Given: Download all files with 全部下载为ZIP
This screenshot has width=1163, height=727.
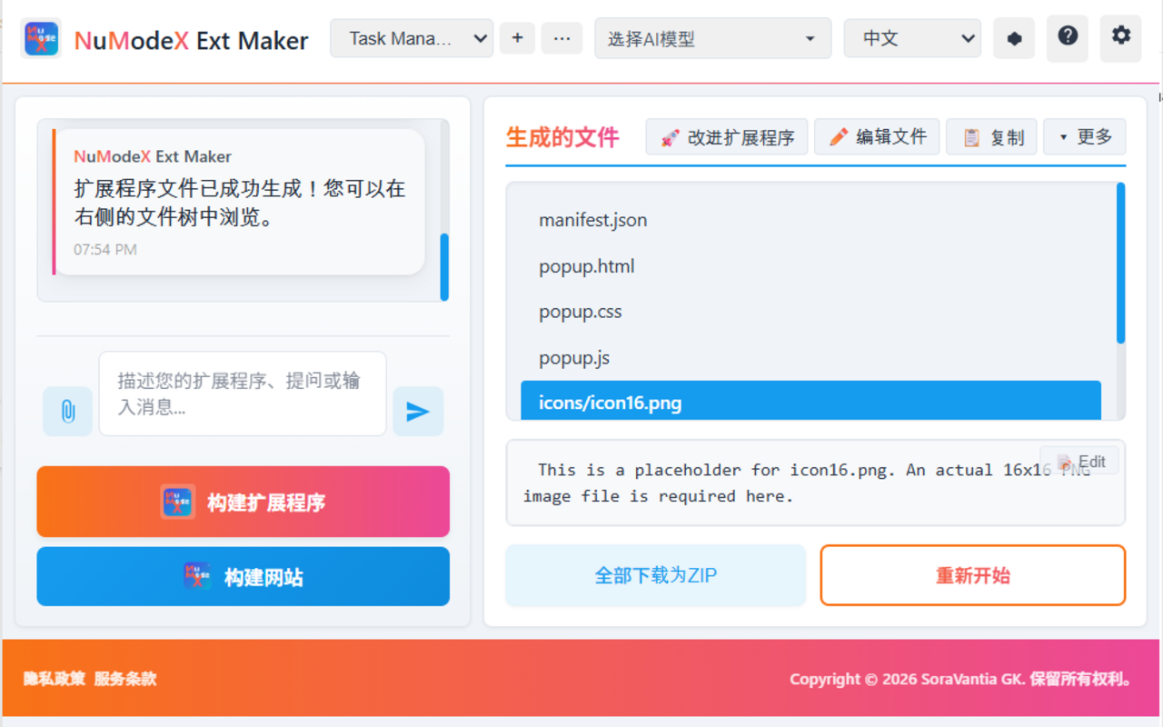Looking at the screenshot, I should pyautogui.click(x=655, y=575).
